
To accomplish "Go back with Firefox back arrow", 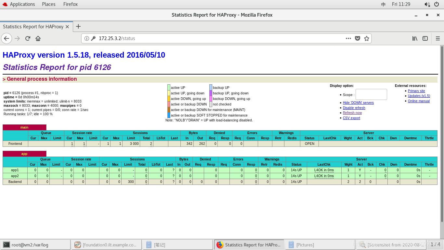I will pos(7,38).
